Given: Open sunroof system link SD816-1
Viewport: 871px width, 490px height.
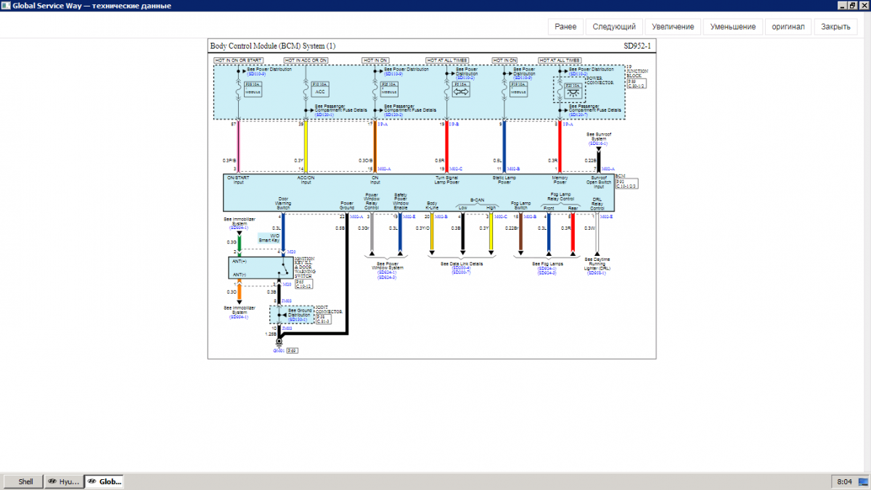Looking at the screenshot, I should [x=598, y=144].
